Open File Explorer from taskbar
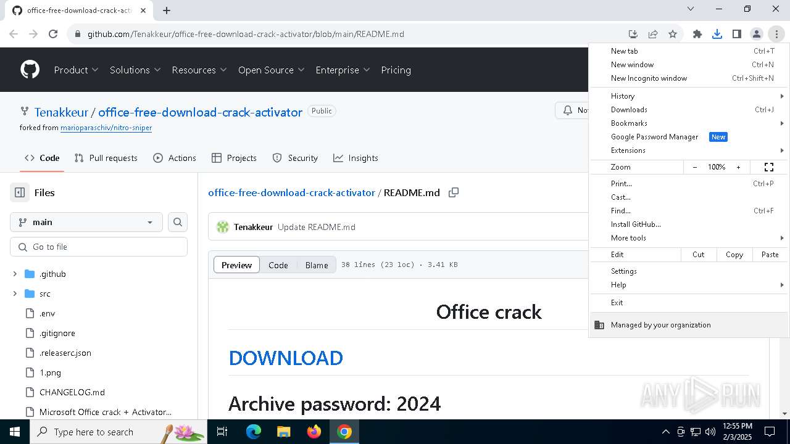This screenshot has width=790, height=444. click(284, 432)
